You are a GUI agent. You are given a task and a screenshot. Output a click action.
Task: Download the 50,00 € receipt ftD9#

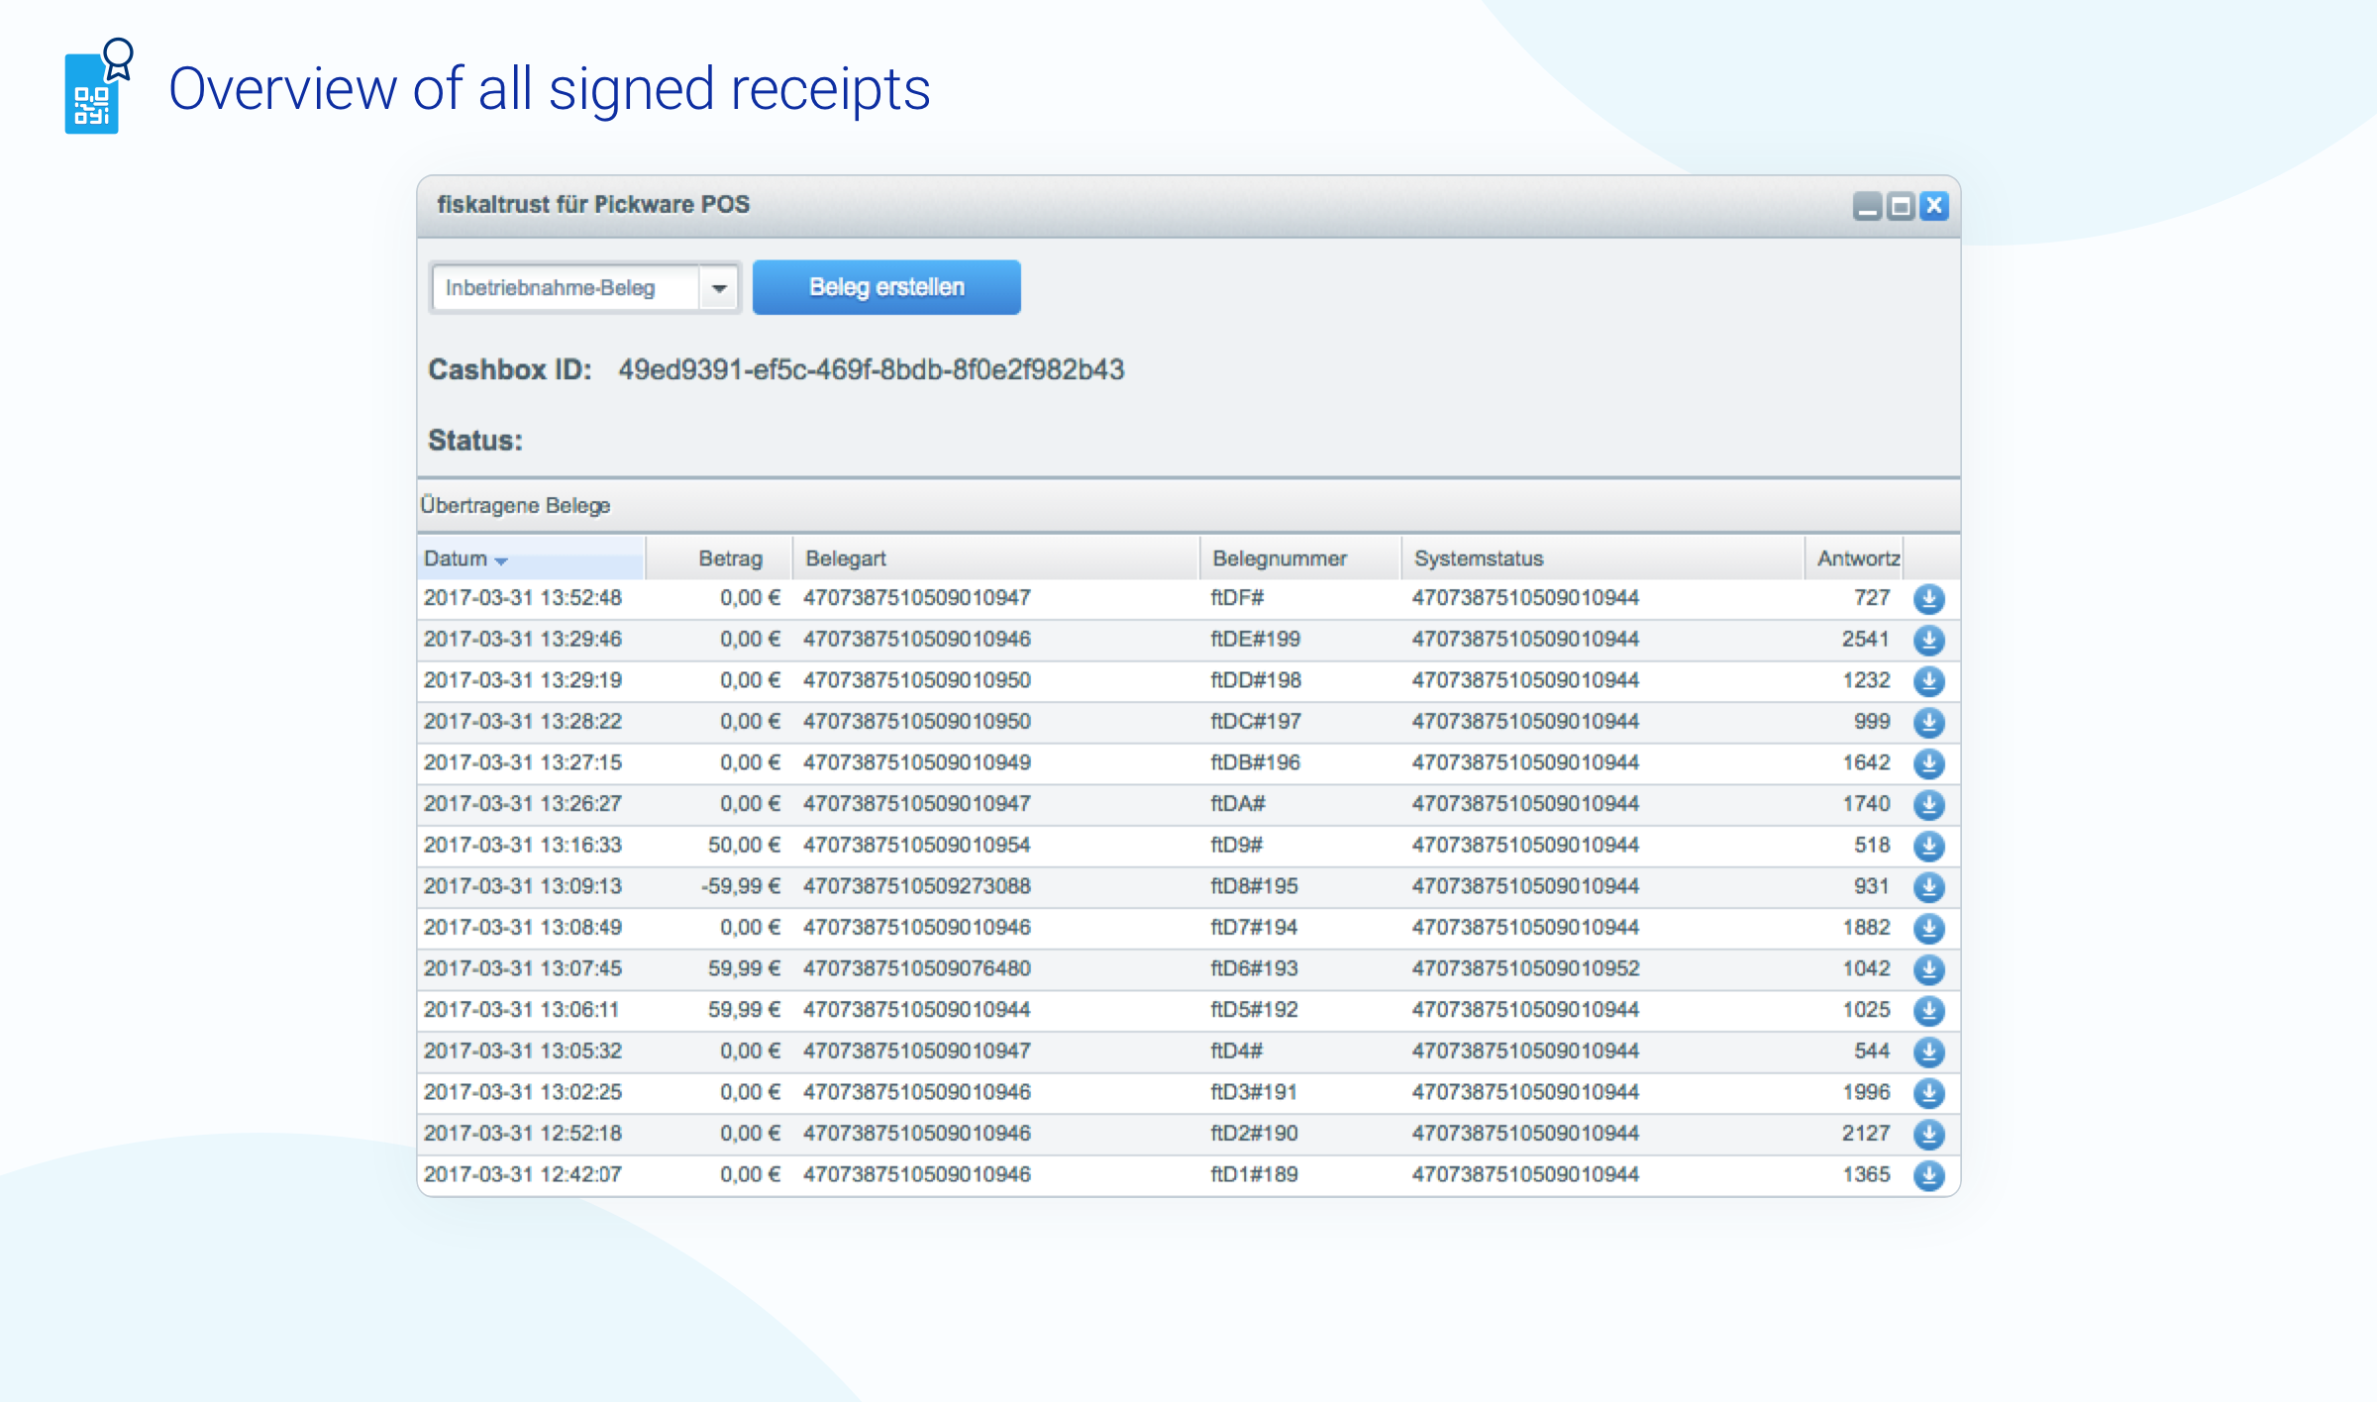point(1928,847)
